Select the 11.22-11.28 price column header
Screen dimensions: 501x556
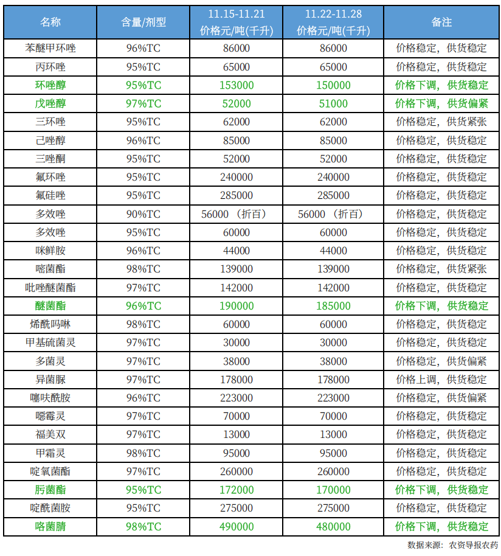point(333,22)
